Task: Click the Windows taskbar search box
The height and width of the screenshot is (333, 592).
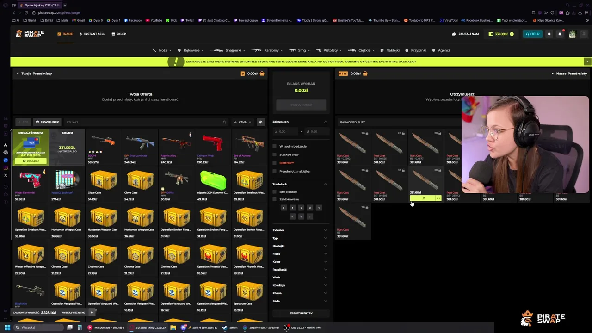Action: (39, 327)
